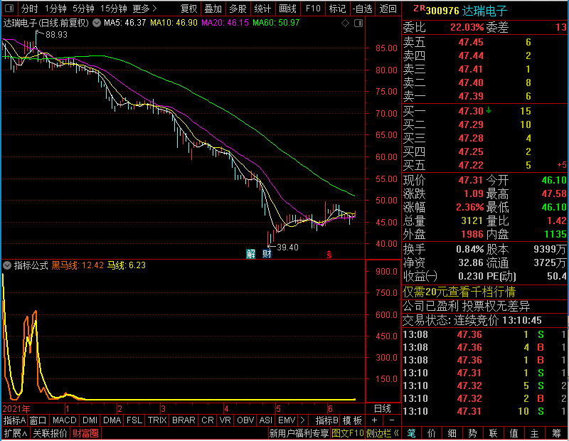This screenshot has height=441, width=569.
Task: Open the 多股 multi-stock view
Action: (x=238, y=9)
